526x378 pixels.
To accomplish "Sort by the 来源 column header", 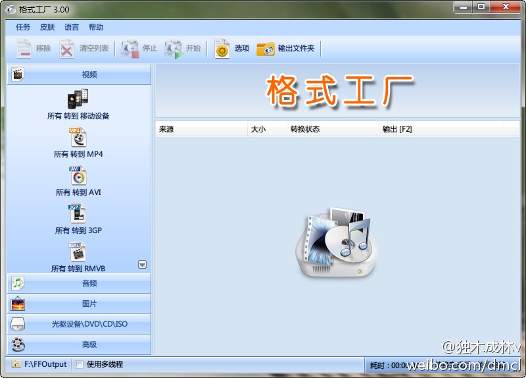I will click(201, 129).
